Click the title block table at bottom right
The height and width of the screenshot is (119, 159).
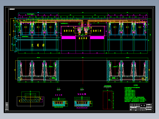(141, 107)
